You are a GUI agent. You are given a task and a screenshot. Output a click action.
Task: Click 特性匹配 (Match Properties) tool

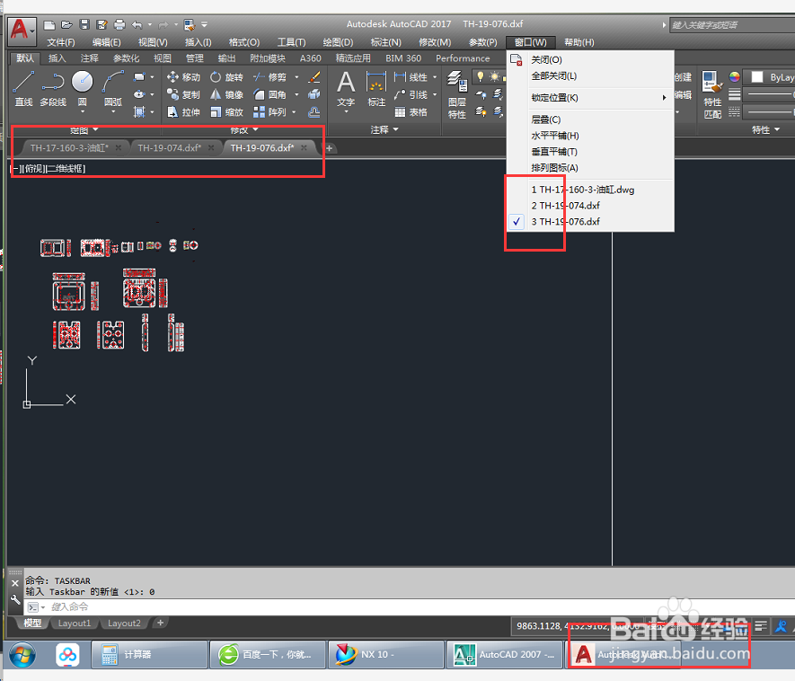[712, 95]
